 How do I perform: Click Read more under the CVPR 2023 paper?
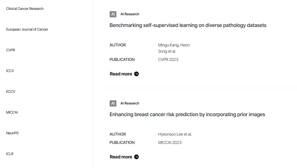click(121, 74)
